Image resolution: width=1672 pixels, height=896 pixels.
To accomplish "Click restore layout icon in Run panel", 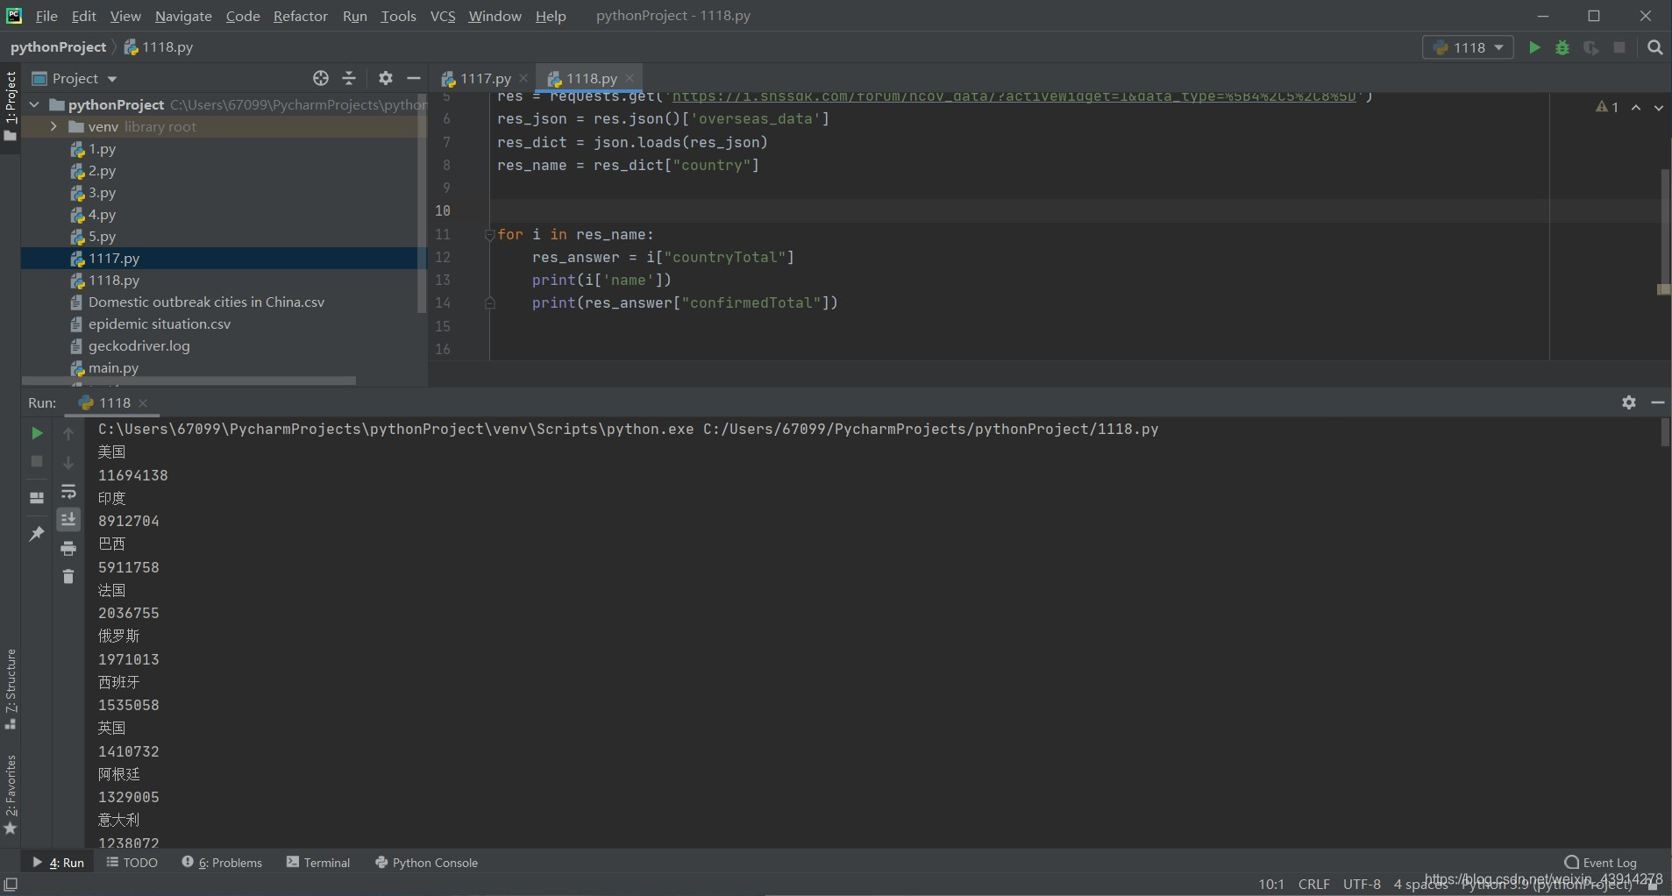I will (x=37, y=498).
